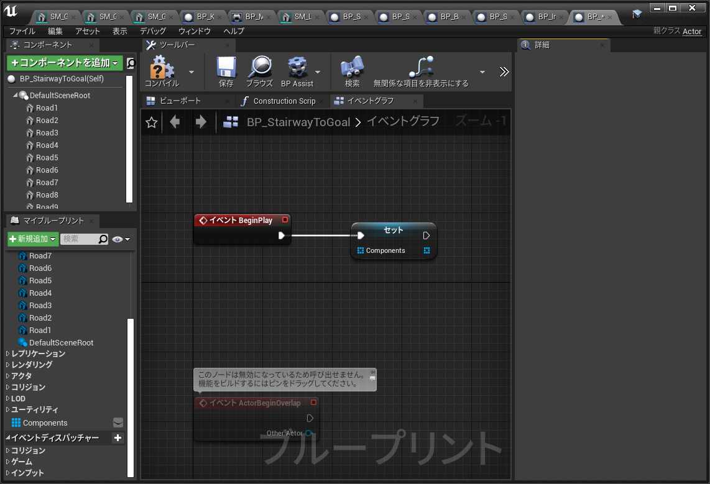This screenshot has height=484, width=710.
Task: Go back with the graph left arrow
Action: click(x=175, y=122)
